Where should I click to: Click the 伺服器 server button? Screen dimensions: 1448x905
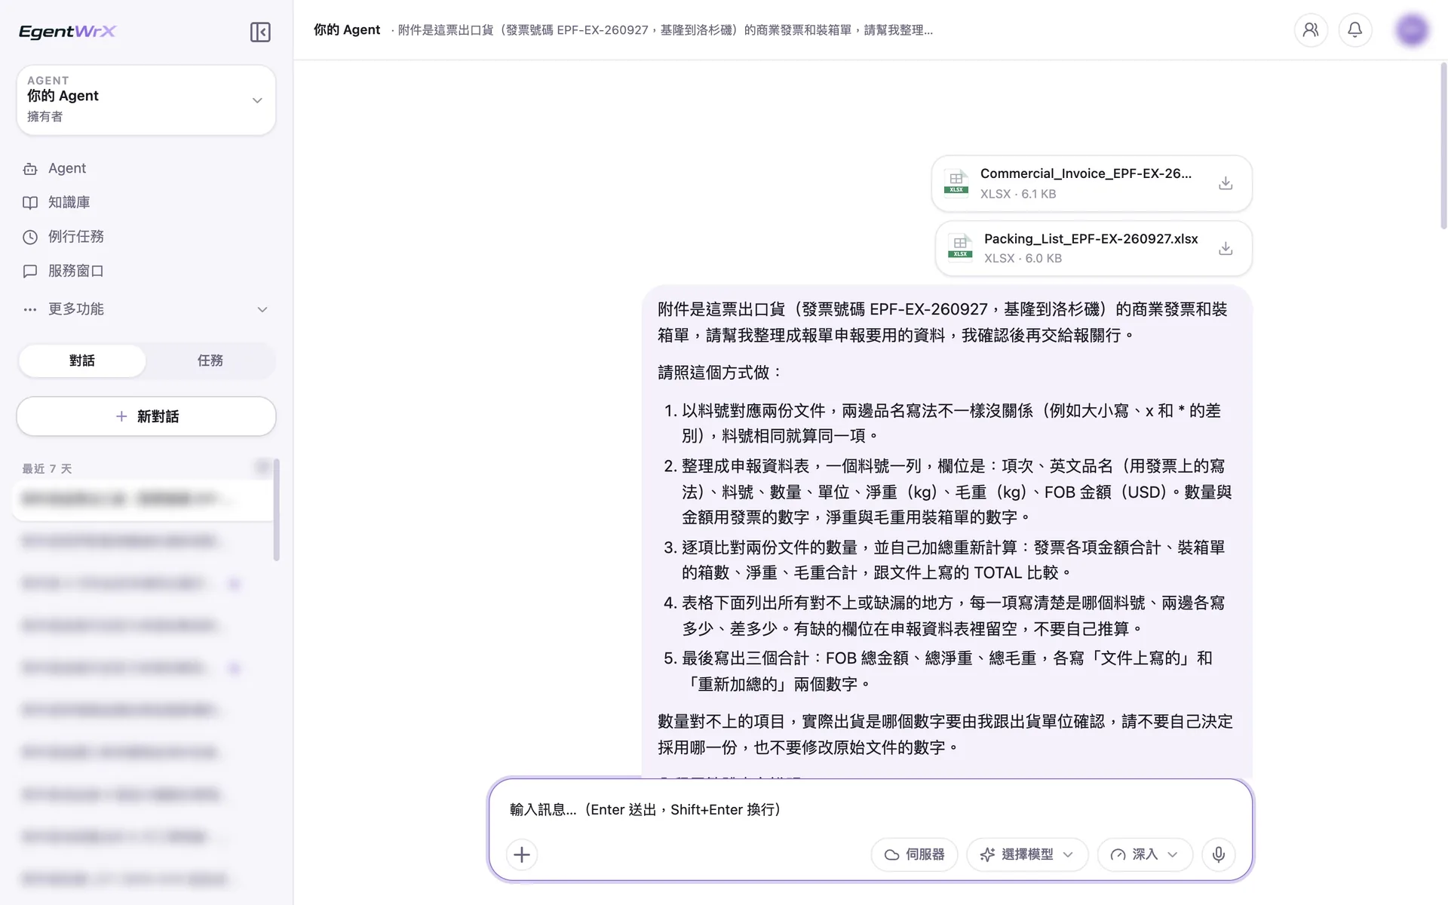914,854
